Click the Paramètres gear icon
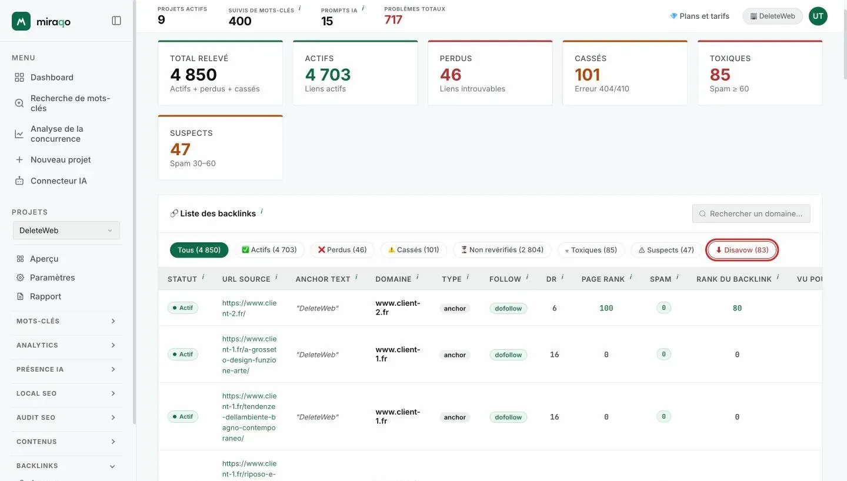This screenshot has width=847, height=481. 20,278
